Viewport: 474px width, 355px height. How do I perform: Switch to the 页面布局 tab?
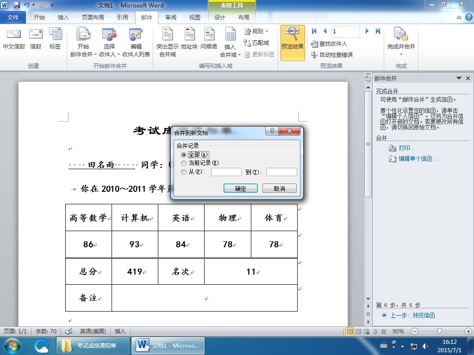point(93,17)
